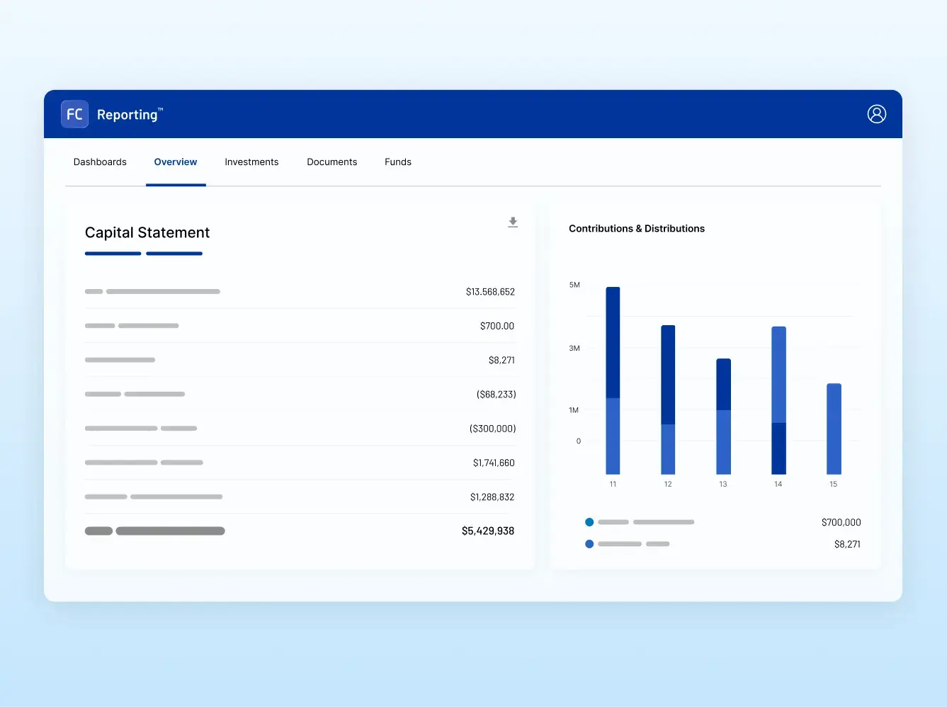Click the Contributions & Distributions title
Image resolution: width=947 pixels, height=707 pixels.
click(x=636, y=228)
